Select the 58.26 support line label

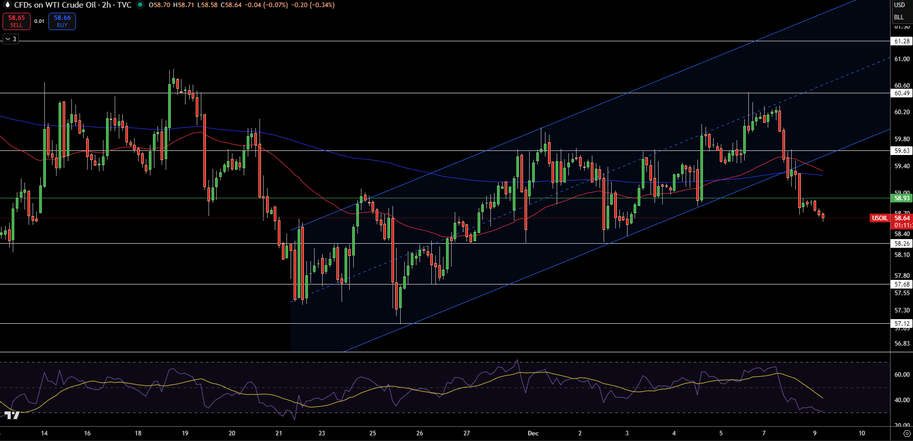click(902, 244)
